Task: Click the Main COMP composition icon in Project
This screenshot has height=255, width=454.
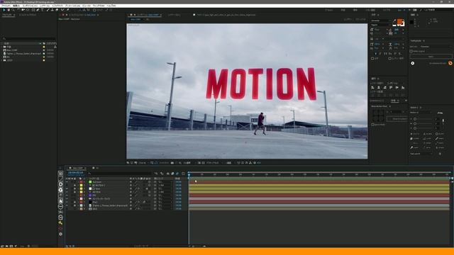Action: click(x=5, y=50)
